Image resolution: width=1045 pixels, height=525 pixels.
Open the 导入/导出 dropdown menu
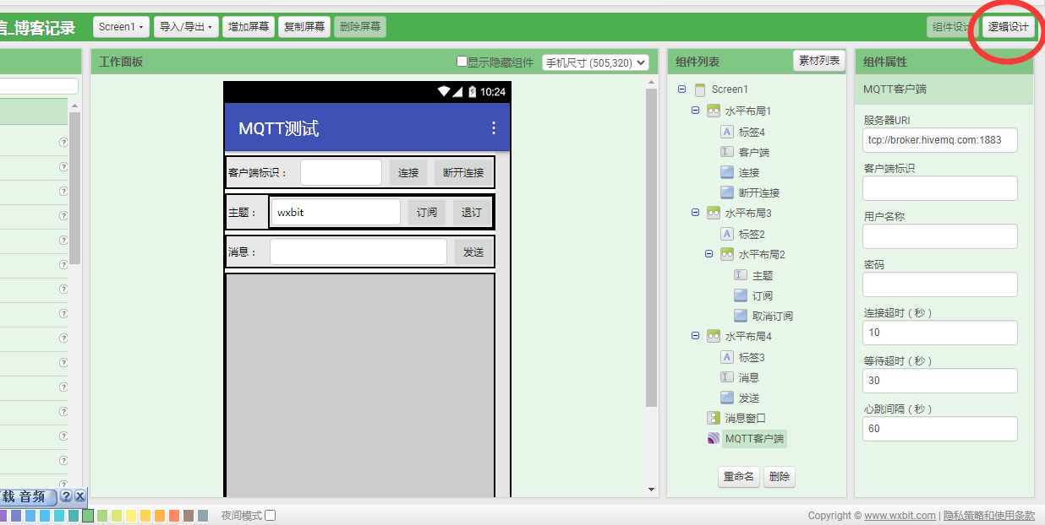pos(186,27)
